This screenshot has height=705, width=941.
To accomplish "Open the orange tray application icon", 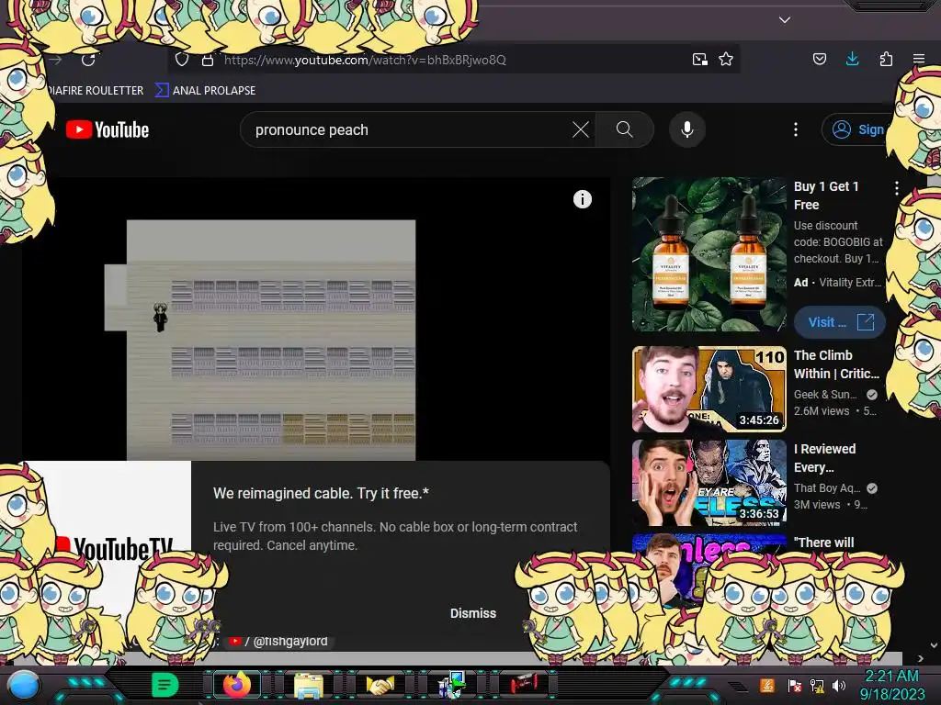I will coord(766,685).
